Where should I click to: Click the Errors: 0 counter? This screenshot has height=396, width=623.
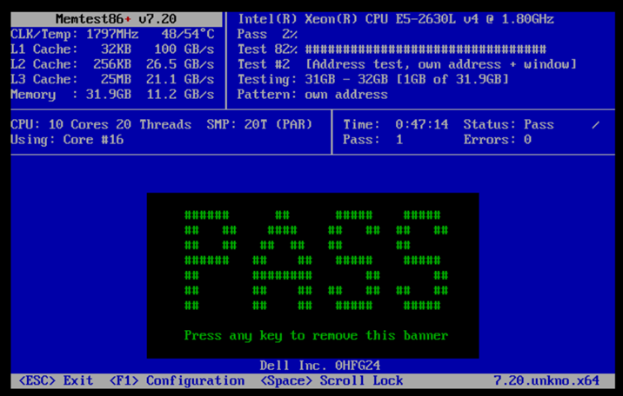point(498,140)
